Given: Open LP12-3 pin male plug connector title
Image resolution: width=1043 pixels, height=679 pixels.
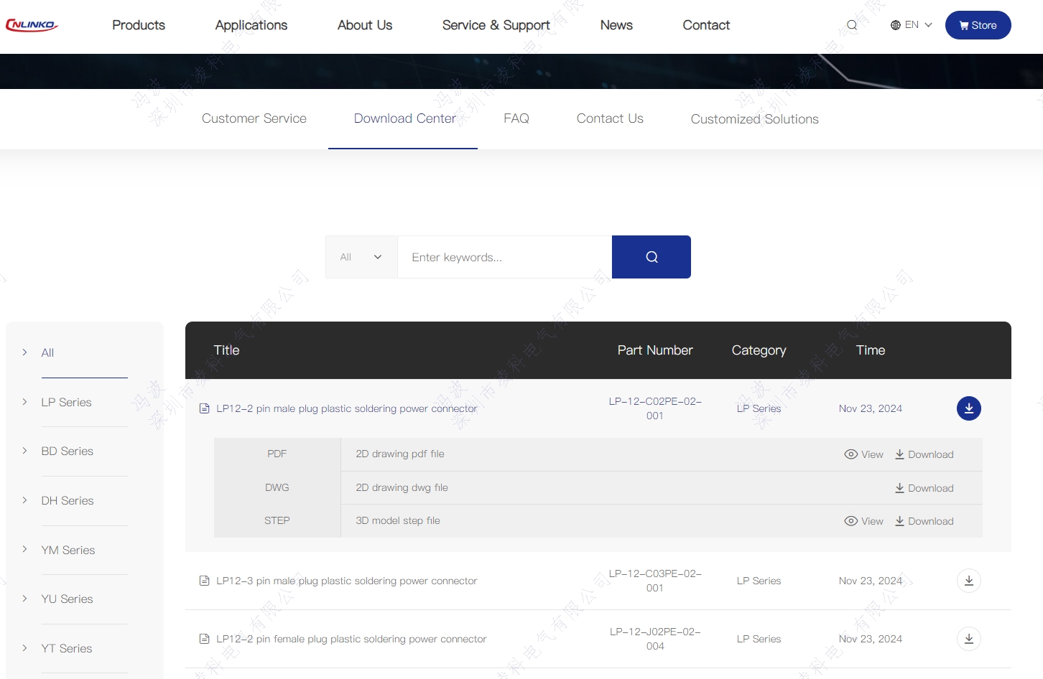Looking at the screenshot, I should pos(347,581).
